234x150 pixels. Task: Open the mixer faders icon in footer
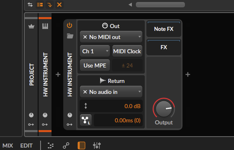(x=97, y=146)
